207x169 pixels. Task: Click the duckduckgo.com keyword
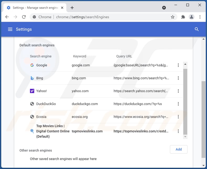click(85, 104)
